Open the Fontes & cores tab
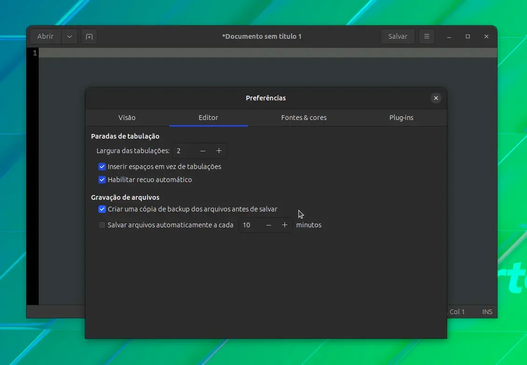The height and width of the screenshot is (365, 527). 304,118
